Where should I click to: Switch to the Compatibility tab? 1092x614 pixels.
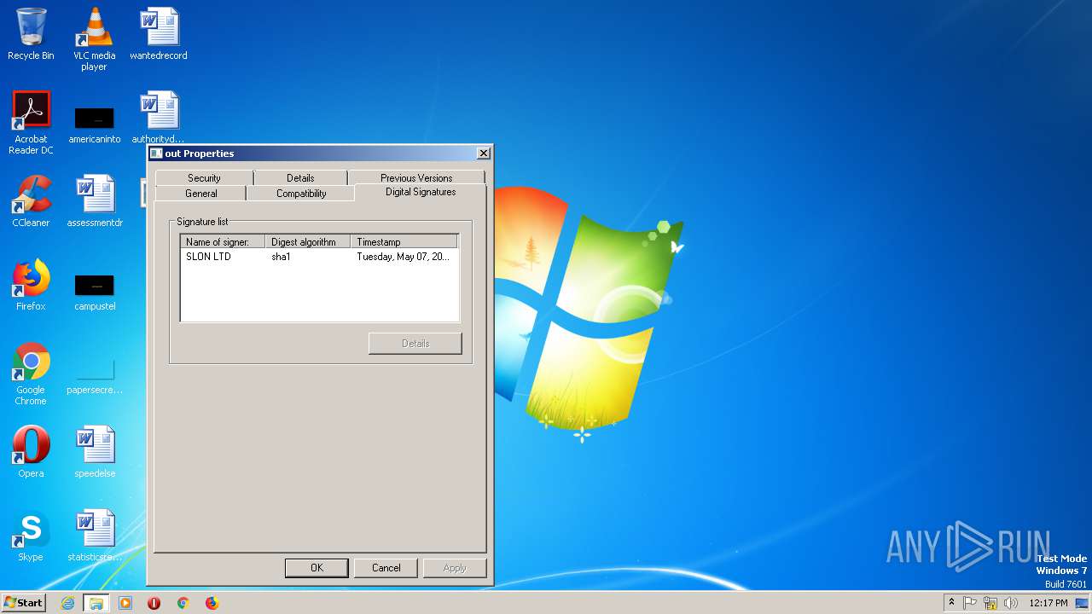coord(301,194)
